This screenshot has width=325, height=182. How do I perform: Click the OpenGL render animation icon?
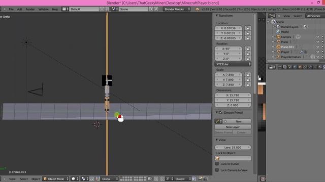click(205, 179)
